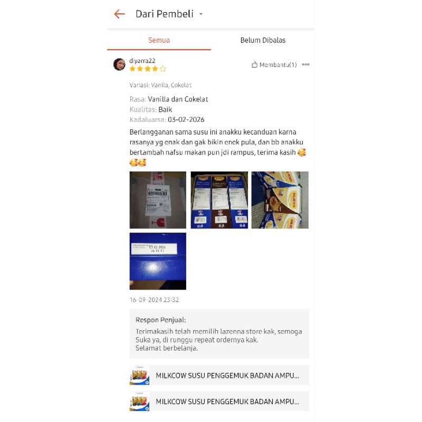Viewport: 422px width, 422px height.
Task: Click the Dari Pembeli title text
Action: pos(165,14)
